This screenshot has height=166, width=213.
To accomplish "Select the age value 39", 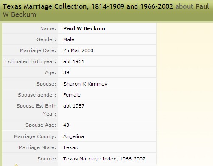I will coord(66,72).
